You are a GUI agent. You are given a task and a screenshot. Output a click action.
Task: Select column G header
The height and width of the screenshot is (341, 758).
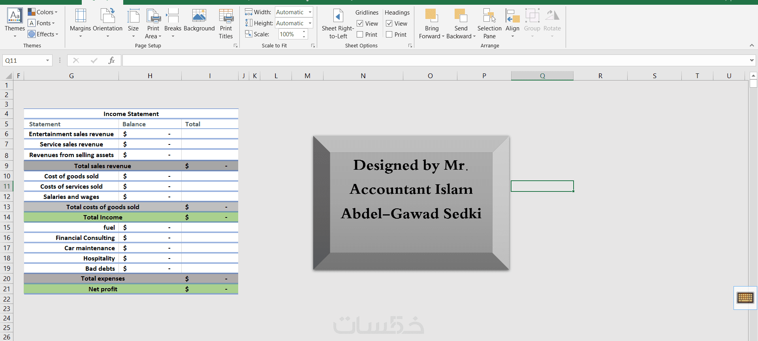coord(71,76)
